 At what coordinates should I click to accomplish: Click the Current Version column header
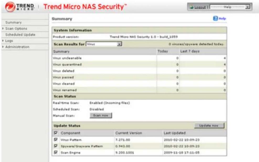[129, 133]
